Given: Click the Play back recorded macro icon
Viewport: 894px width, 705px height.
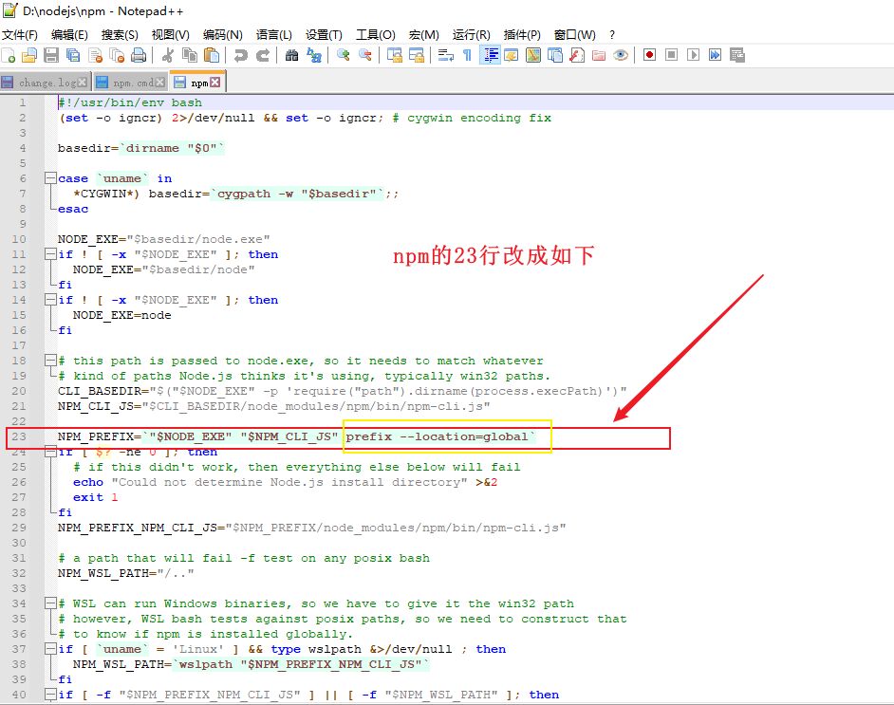Looking at the screenshot, I should click(694, 55).
